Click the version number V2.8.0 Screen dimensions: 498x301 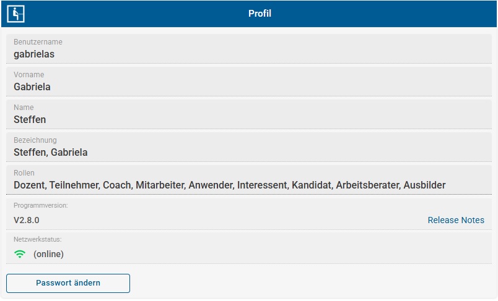pos(27,220)
